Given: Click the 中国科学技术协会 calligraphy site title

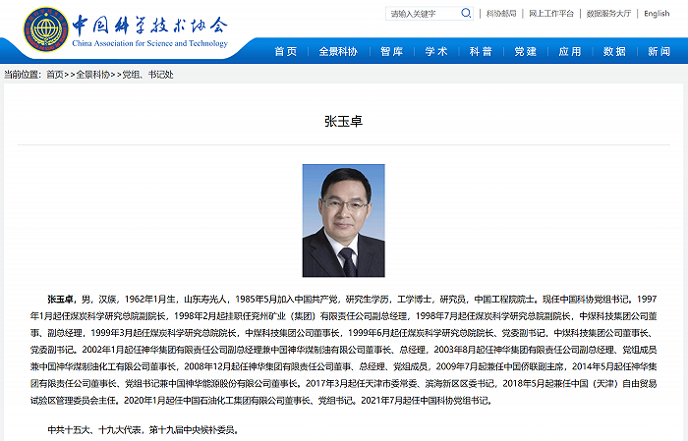Looking at the screenshot, I should point(150,25).
